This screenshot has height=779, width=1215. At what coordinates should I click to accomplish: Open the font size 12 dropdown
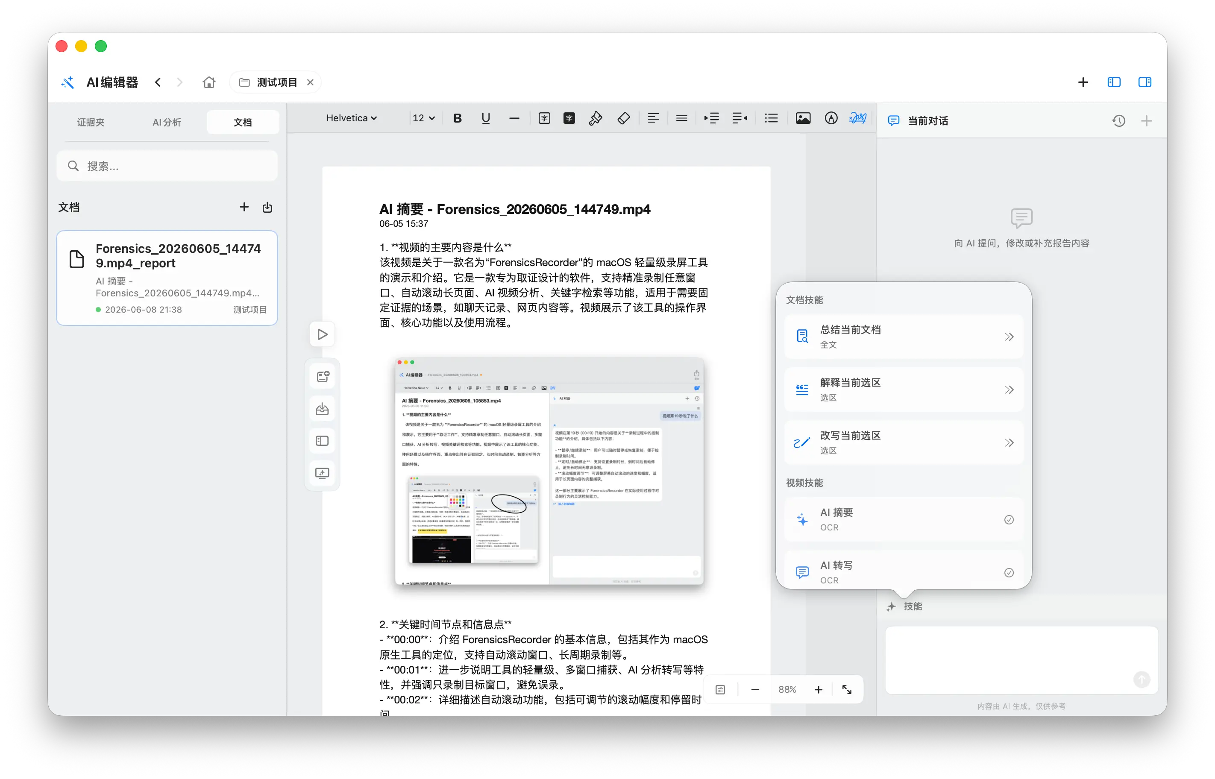pos(423,118)
